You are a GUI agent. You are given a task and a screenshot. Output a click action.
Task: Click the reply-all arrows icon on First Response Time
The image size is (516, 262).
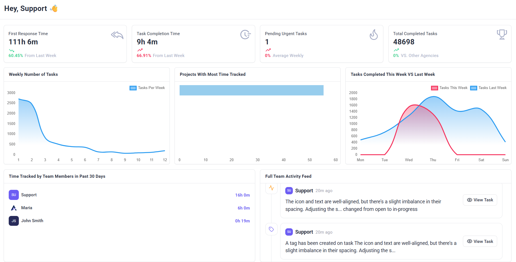[117, 35]
